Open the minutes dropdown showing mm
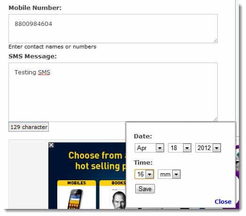Screen dimensions: 246x216 pyautogui.click(x=169, y=174)
